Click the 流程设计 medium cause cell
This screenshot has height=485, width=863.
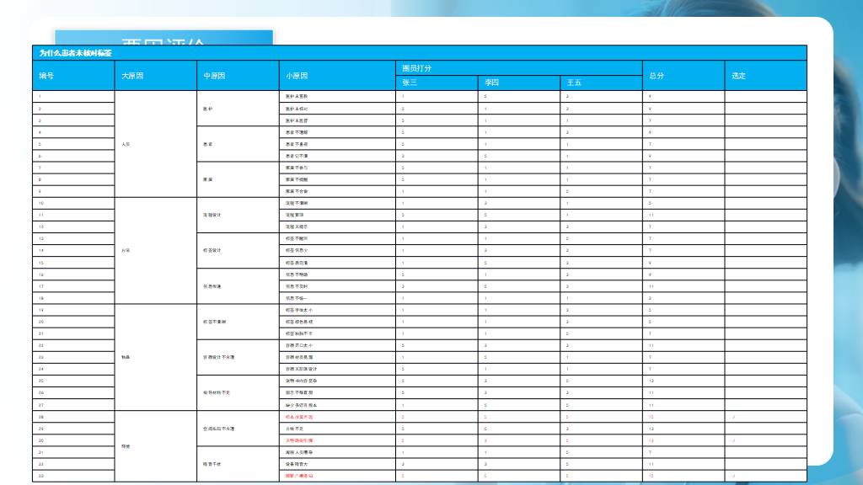212,215
